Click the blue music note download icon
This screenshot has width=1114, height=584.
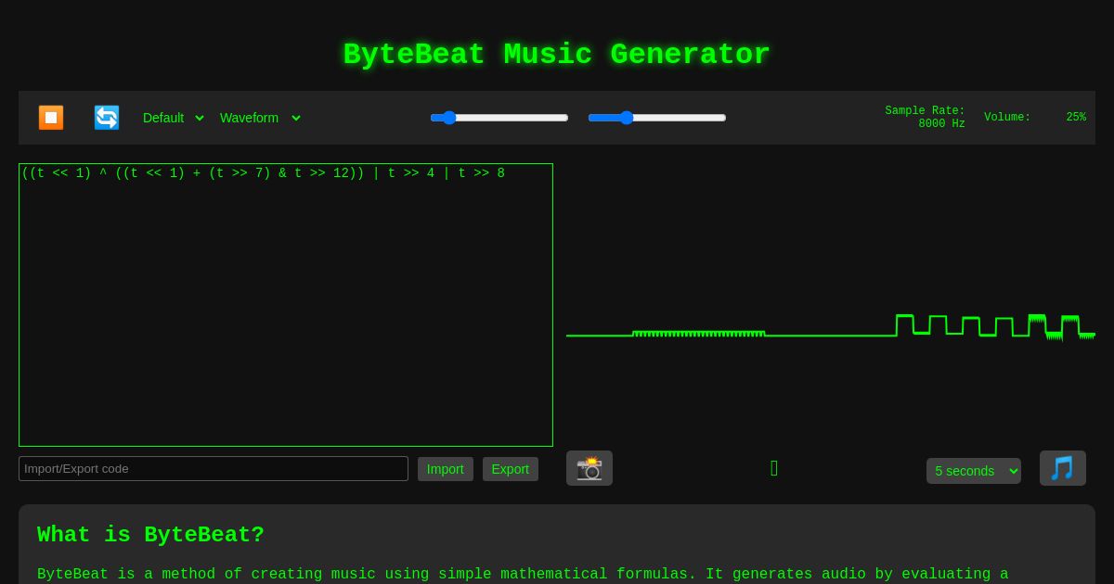(1063, 468)
